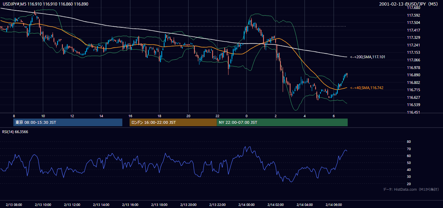443x208 pixels.
Task: Click RSI axis level 40
Action: [409, 170]
